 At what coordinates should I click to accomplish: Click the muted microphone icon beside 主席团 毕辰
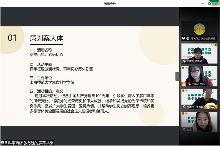coord(189,84)
